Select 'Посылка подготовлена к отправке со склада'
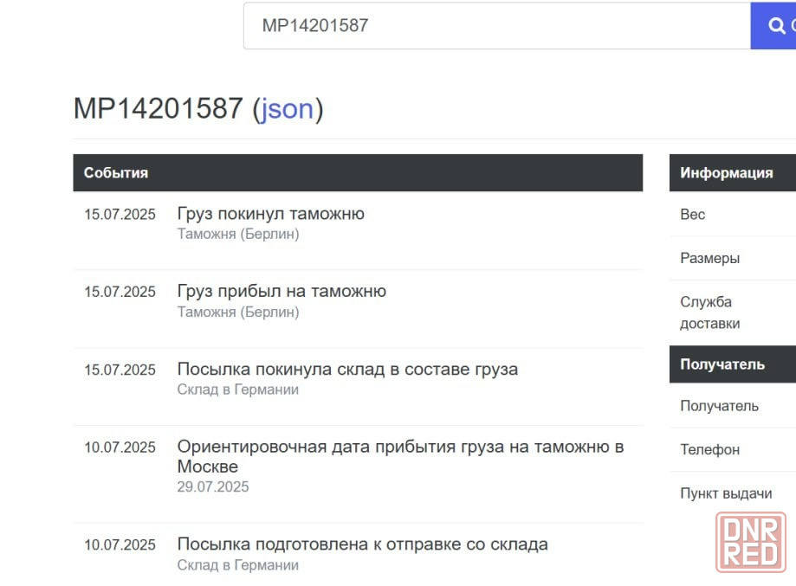Screen dimensions: 796x586 362,544
